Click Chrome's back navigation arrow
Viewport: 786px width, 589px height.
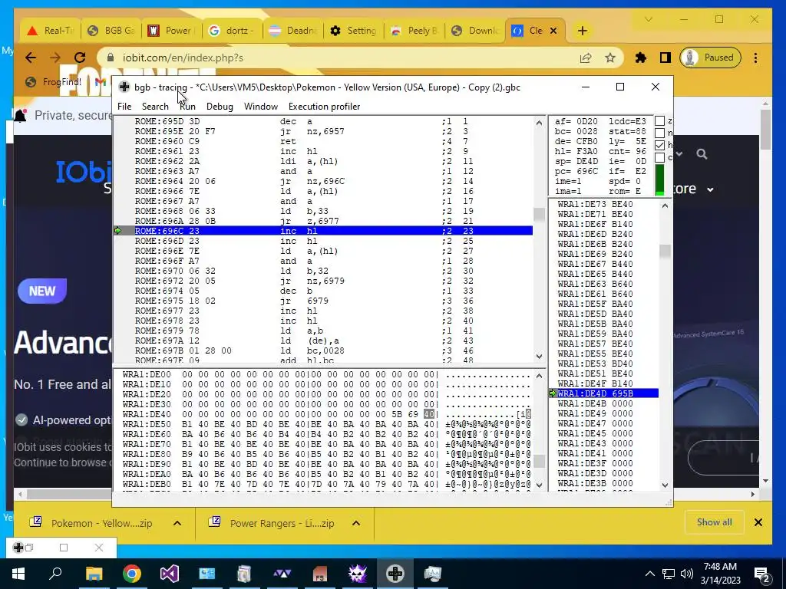click(x=31, y=58)
